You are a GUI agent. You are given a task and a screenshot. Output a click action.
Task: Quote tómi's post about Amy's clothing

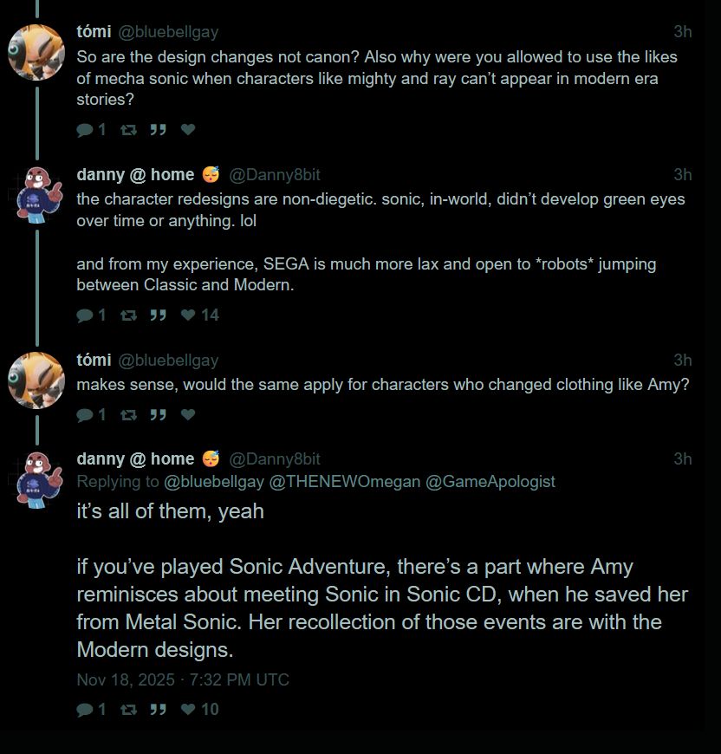[158, 415]
